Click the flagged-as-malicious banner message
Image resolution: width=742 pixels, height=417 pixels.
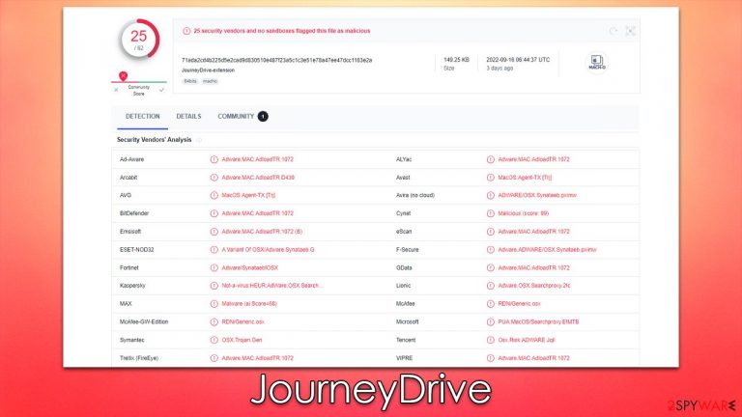pyautogui.click(x=282, y=31)
